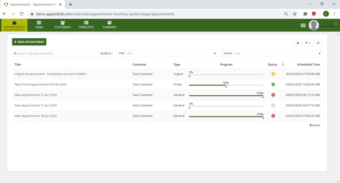Screen dimensions: 340x183
Task: Click the grey clock scheduled status icon
Action: tap(273, 105)
